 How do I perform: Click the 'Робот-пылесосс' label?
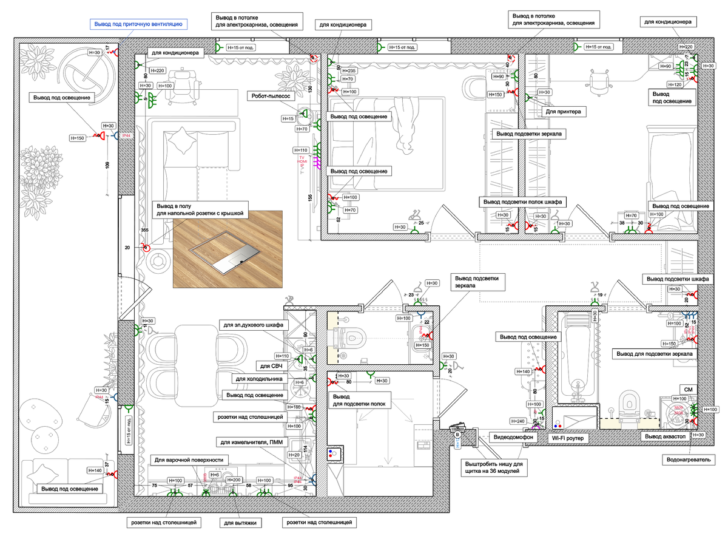271,96
